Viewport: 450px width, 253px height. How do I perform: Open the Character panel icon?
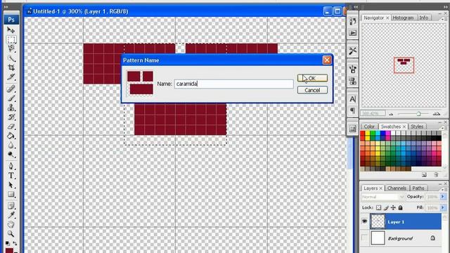pyautogui.click(x=353, y=99)
